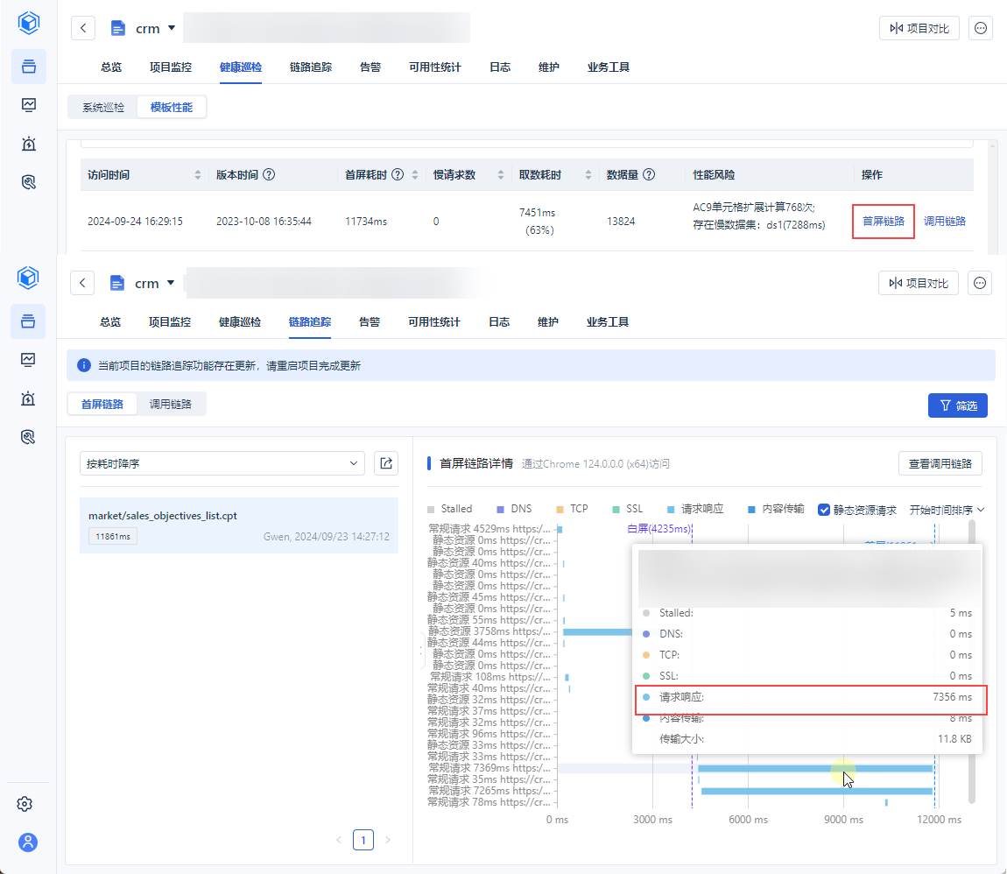Open the alarm siren sidebar icon in the lower screenshot
Viewport: 1007px width, 874px height.
pos(28,398)
